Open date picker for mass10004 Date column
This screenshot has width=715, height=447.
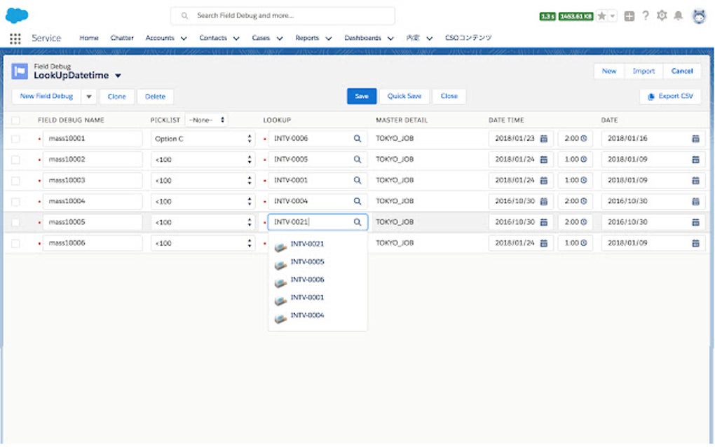click(695, 201)
